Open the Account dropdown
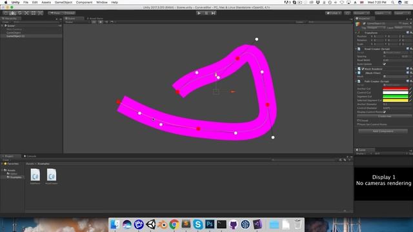Image resolution: width=413 pixels, height=232 pixels. pos(361,13)
